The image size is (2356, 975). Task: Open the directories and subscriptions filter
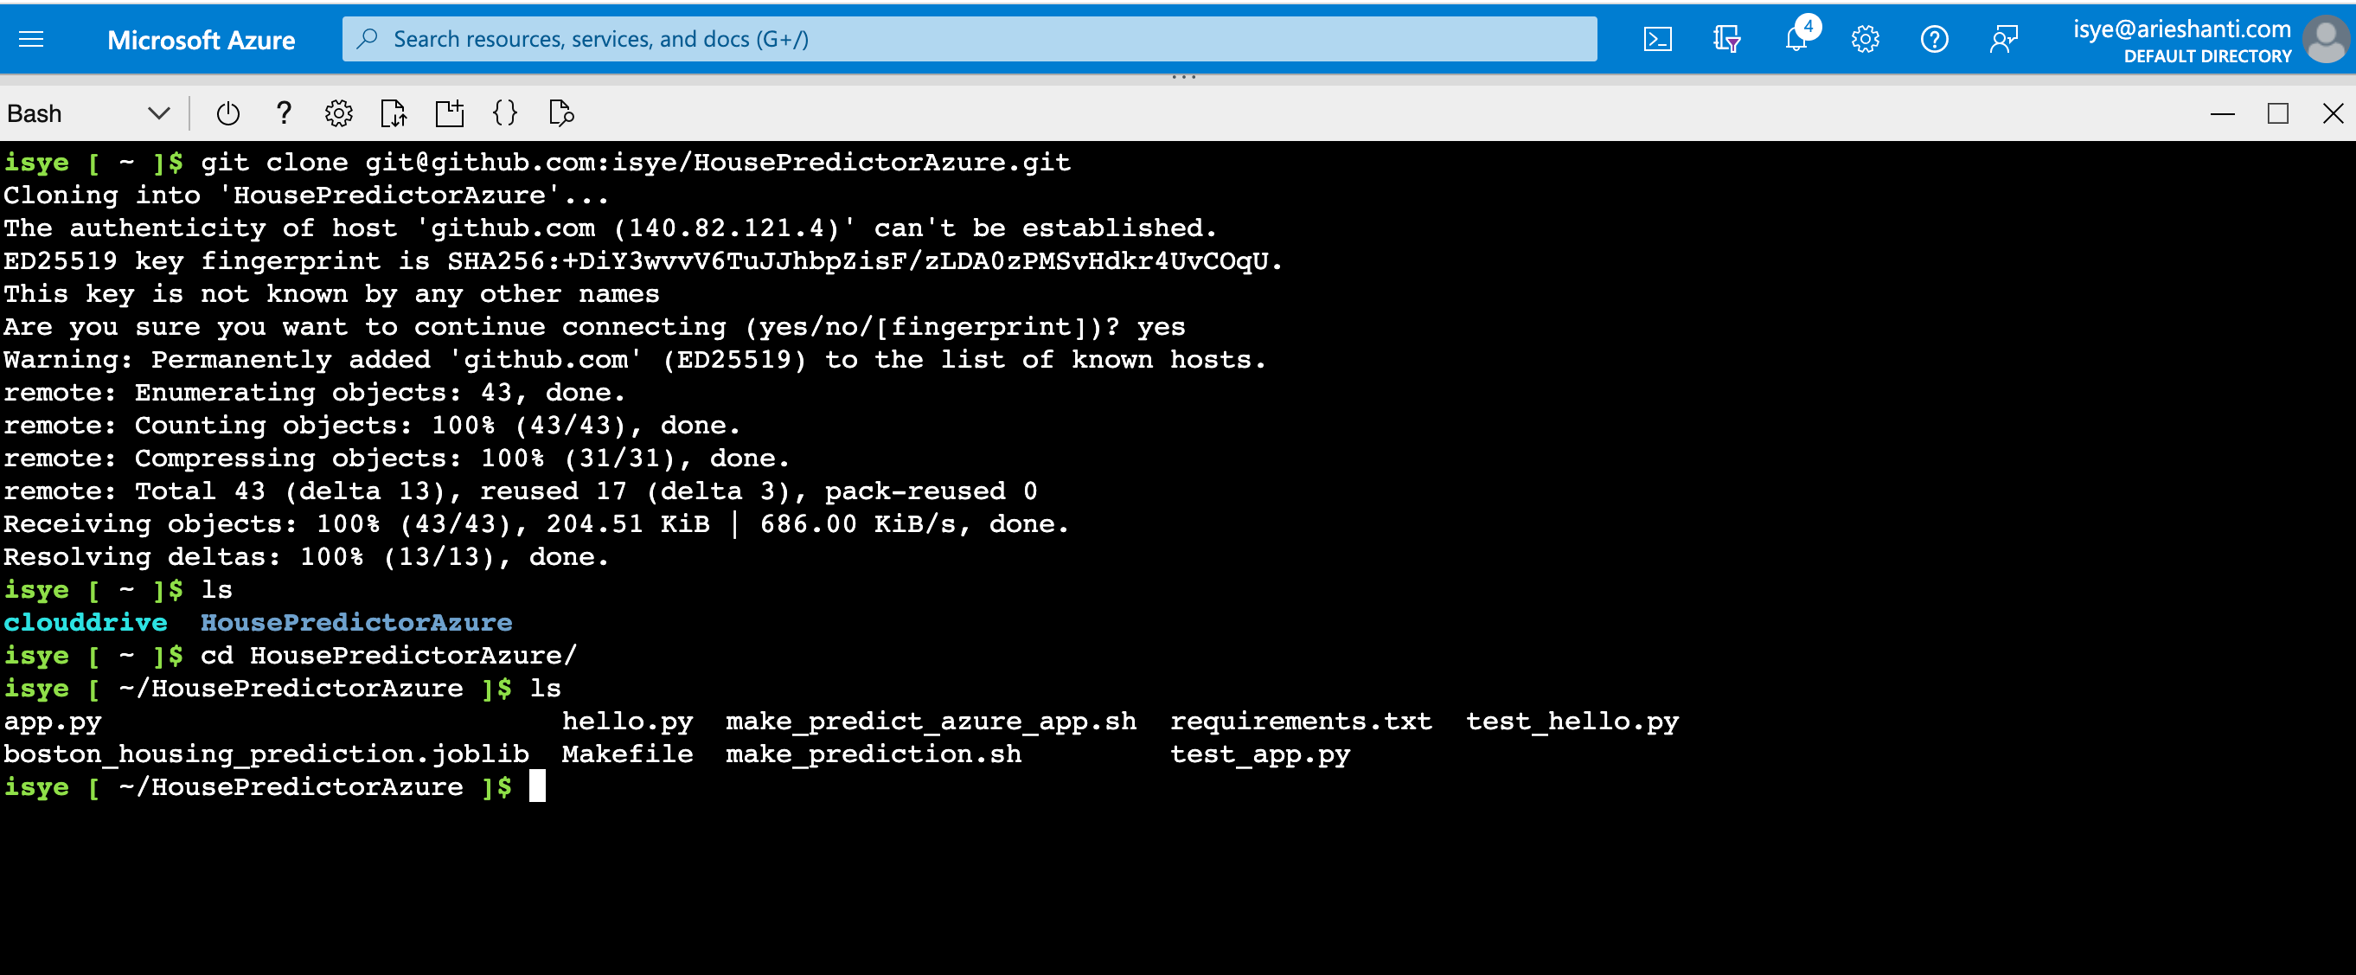1728,38
